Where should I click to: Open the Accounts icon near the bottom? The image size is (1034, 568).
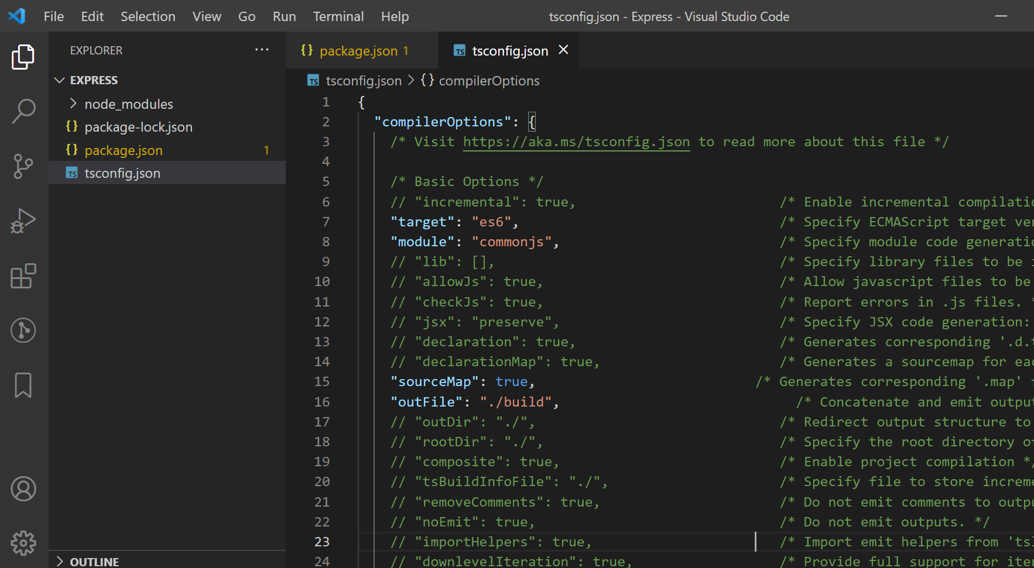click(x=23, y=488)
